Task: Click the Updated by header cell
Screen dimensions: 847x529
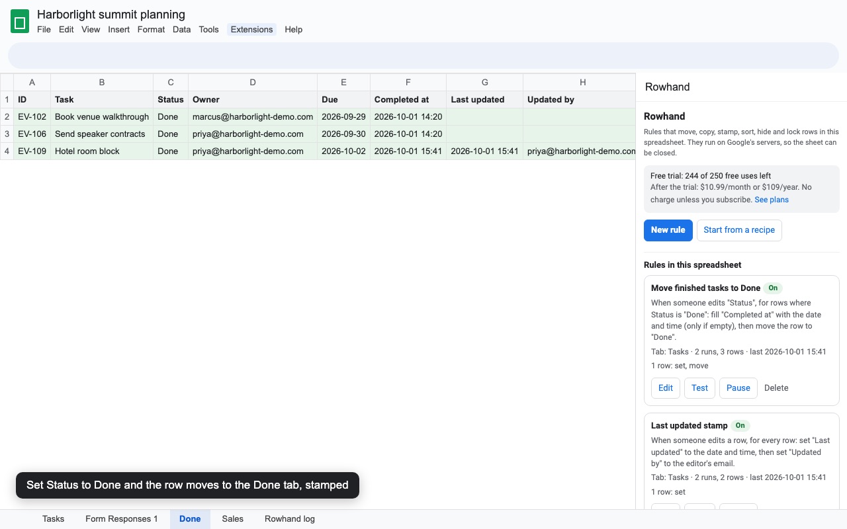Action: point(580,100)
